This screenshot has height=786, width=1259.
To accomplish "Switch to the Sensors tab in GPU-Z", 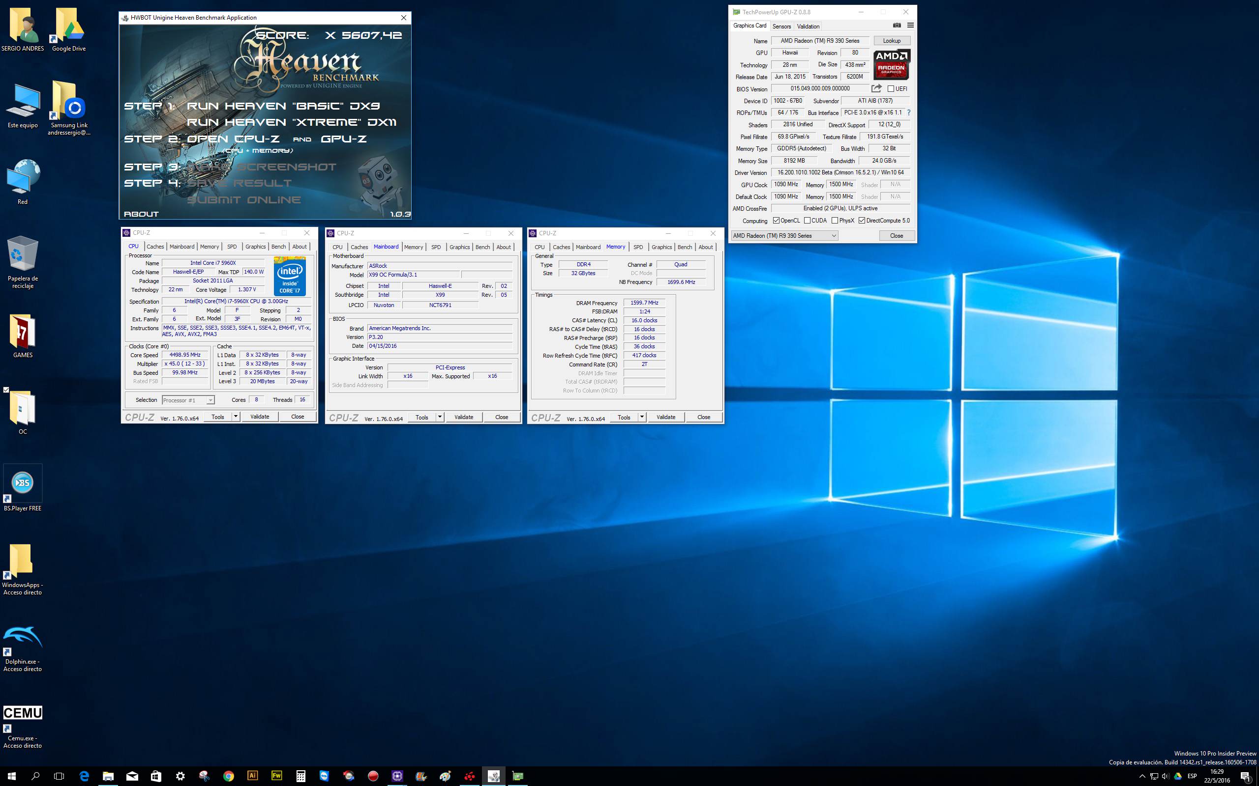I will pyautogui.click(x=781, y=26).
